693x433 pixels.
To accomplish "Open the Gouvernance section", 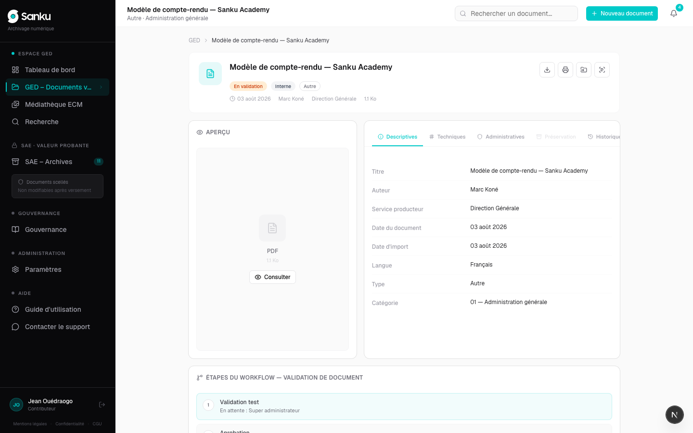I will point(57,229).
